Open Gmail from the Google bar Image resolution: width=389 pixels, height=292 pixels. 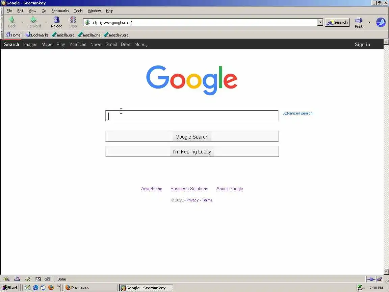point(111,45)
